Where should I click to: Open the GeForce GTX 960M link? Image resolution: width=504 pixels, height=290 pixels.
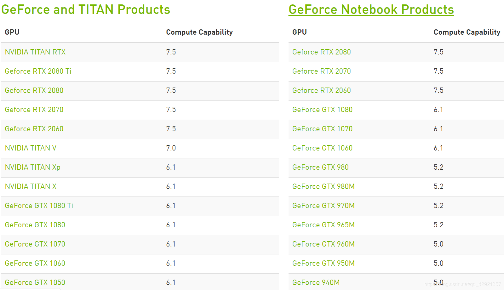323,244
